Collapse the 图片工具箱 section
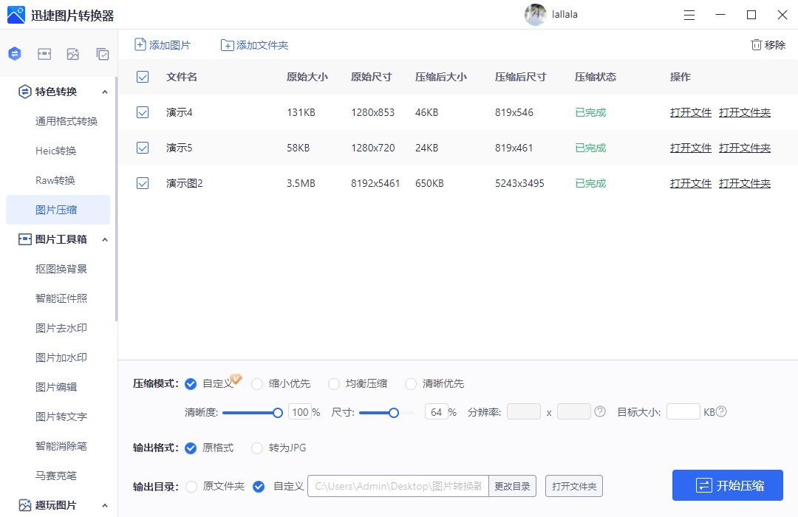 106,239
